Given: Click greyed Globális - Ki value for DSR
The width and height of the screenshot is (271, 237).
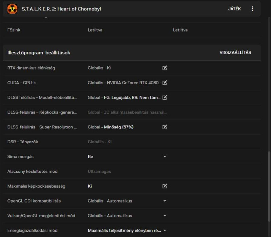Looking at the screenshot, I should pyautogui.click(x=100, y=142).
